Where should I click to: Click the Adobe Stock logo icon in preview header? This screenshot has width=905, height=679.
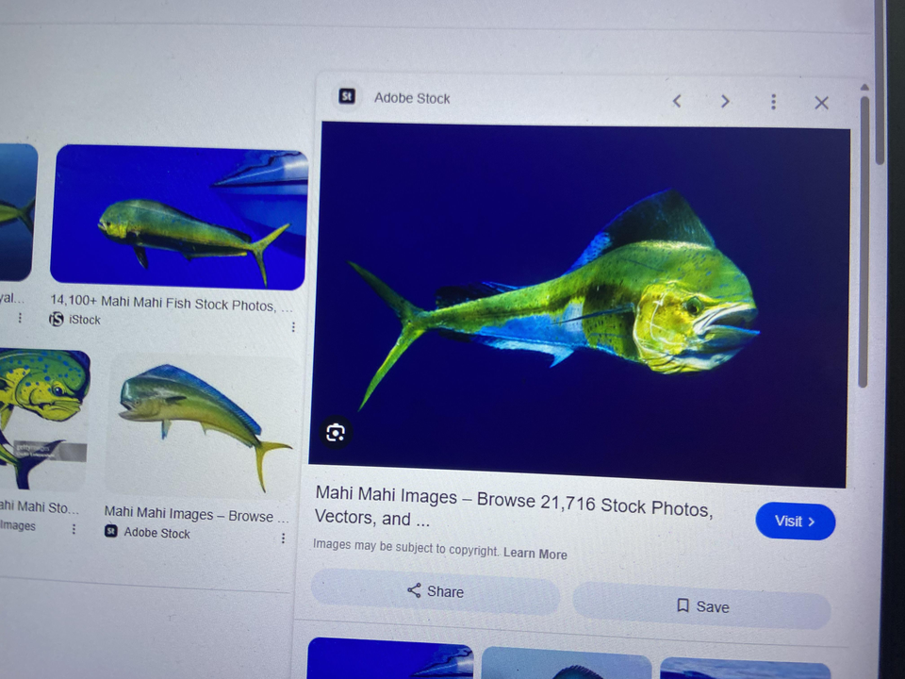(347, 96)
